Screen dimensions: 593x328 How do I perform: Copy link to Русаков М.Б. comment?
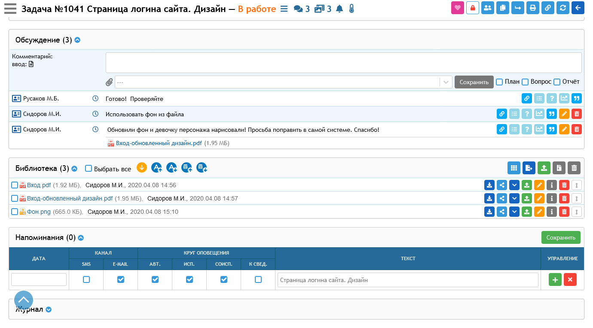pos(527,98)
